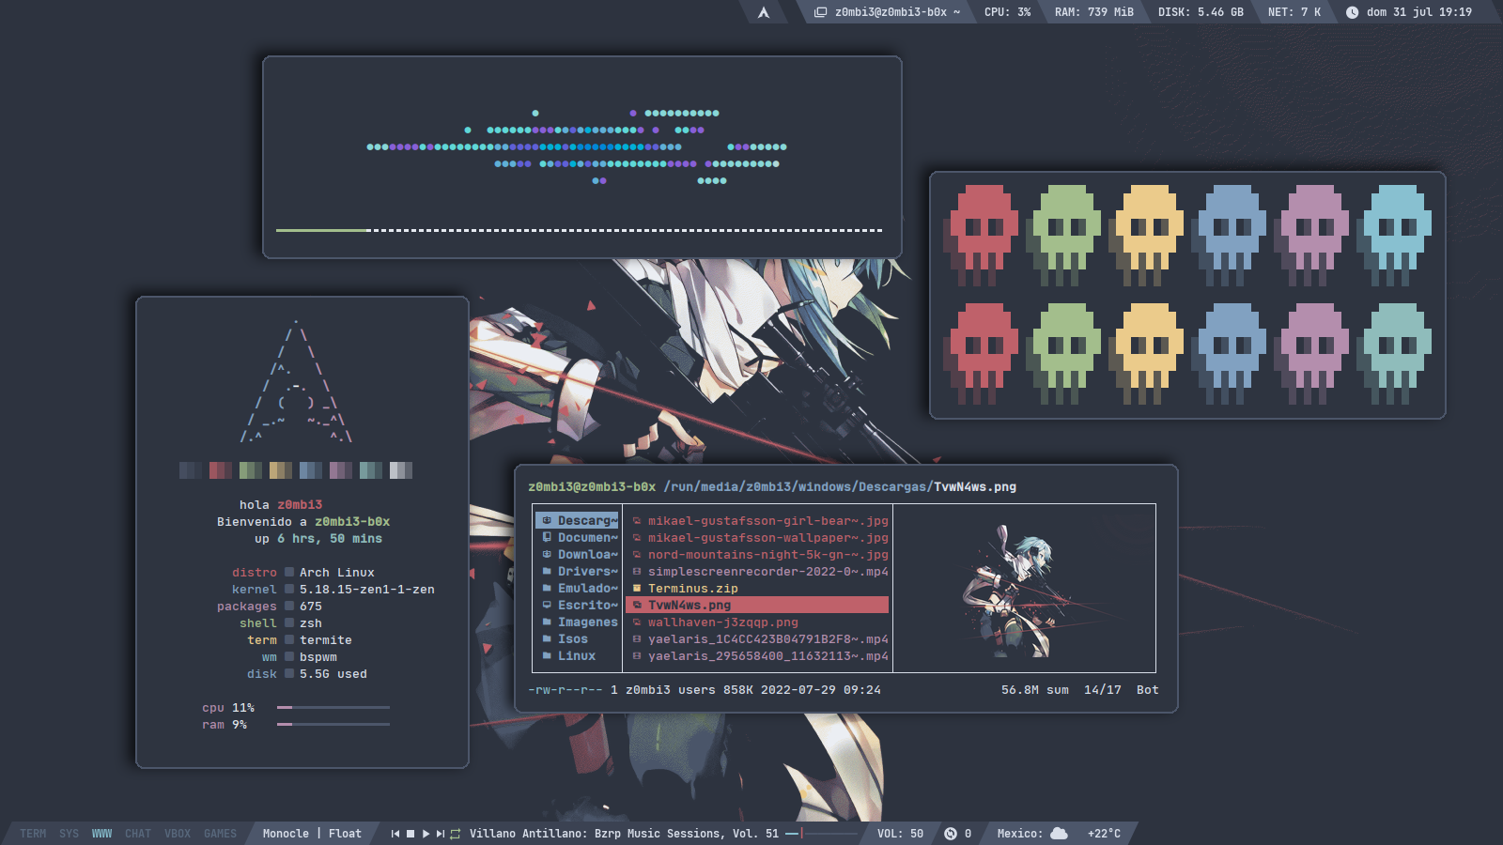Click the +22°C temperature reading
Screen dimensions: 1503x845
1104,834
